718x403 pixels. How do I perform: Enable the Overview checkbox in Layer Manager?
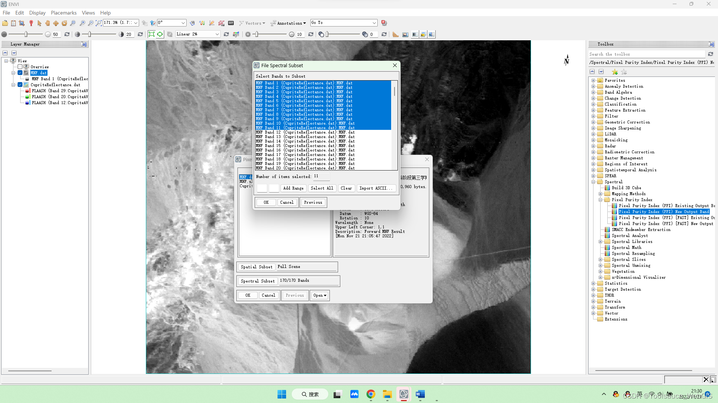pyautogui.click(x=20, y=67)
